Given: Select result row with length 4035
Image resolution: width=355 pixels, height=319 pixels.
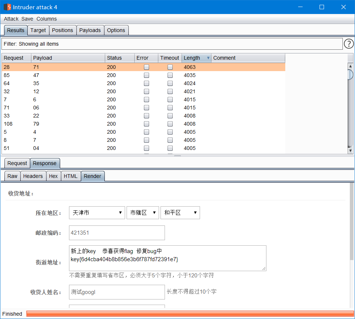Looking at the screenshot, I should [x=143, y=75].
